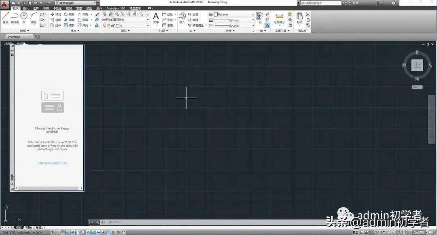Toggle object snap in the status bar
437x235 pixels.
coord(78,232)
